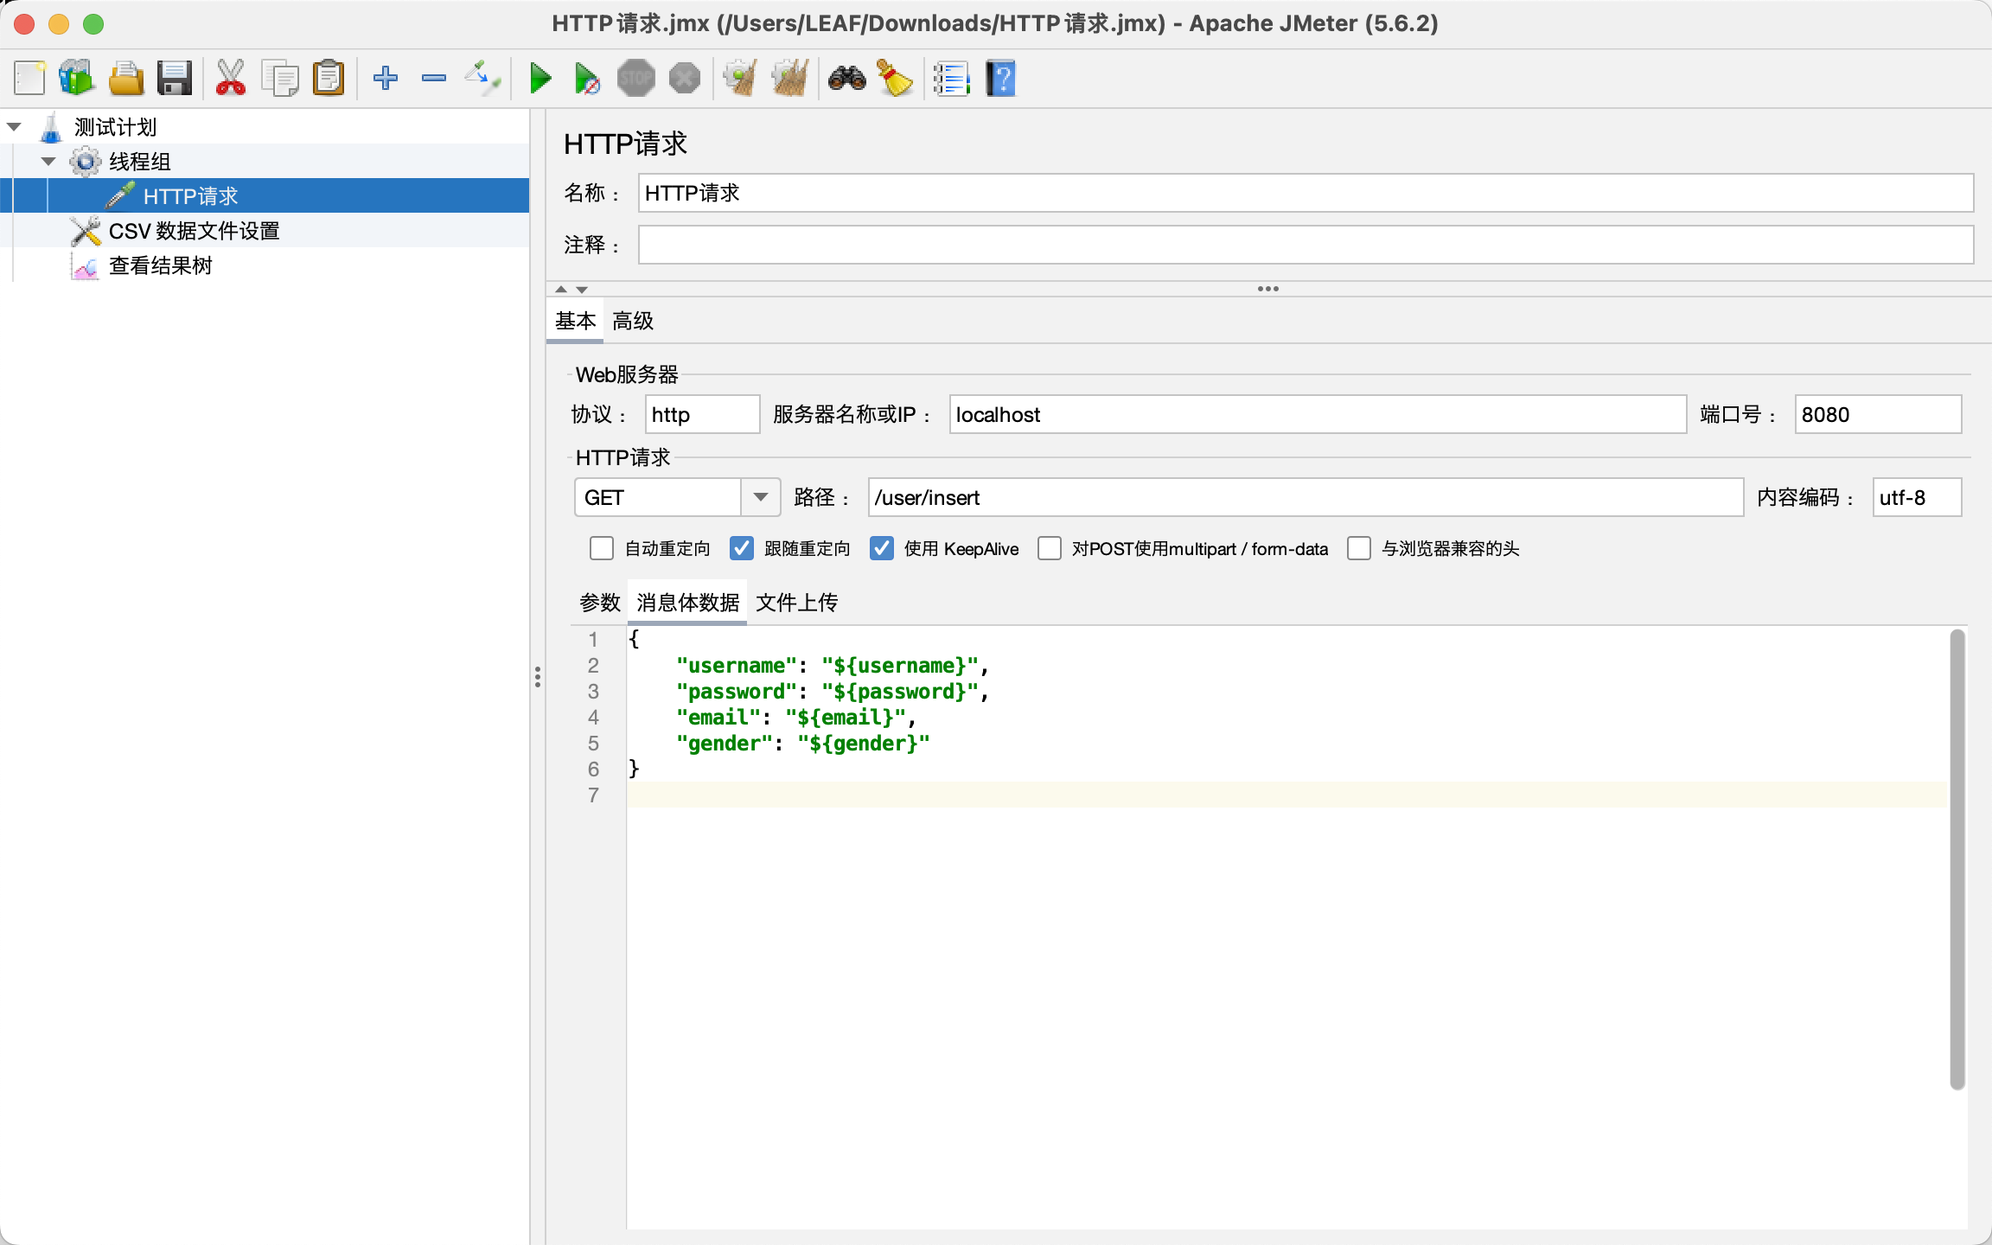The height and width of the screenshot is (1245, 1992).
Task: Enable 对POST使用multipart / form-data checkbox
Action: pos(1050,549)
